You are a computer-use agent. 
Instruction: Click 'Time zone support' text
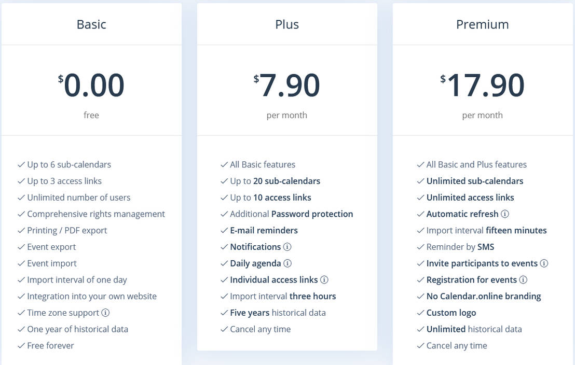point(63,313)
